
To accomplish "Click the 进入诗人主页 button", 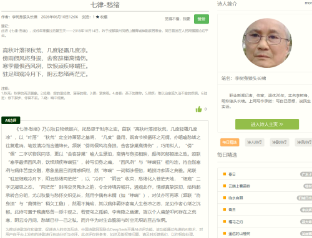I will [267, 124].
